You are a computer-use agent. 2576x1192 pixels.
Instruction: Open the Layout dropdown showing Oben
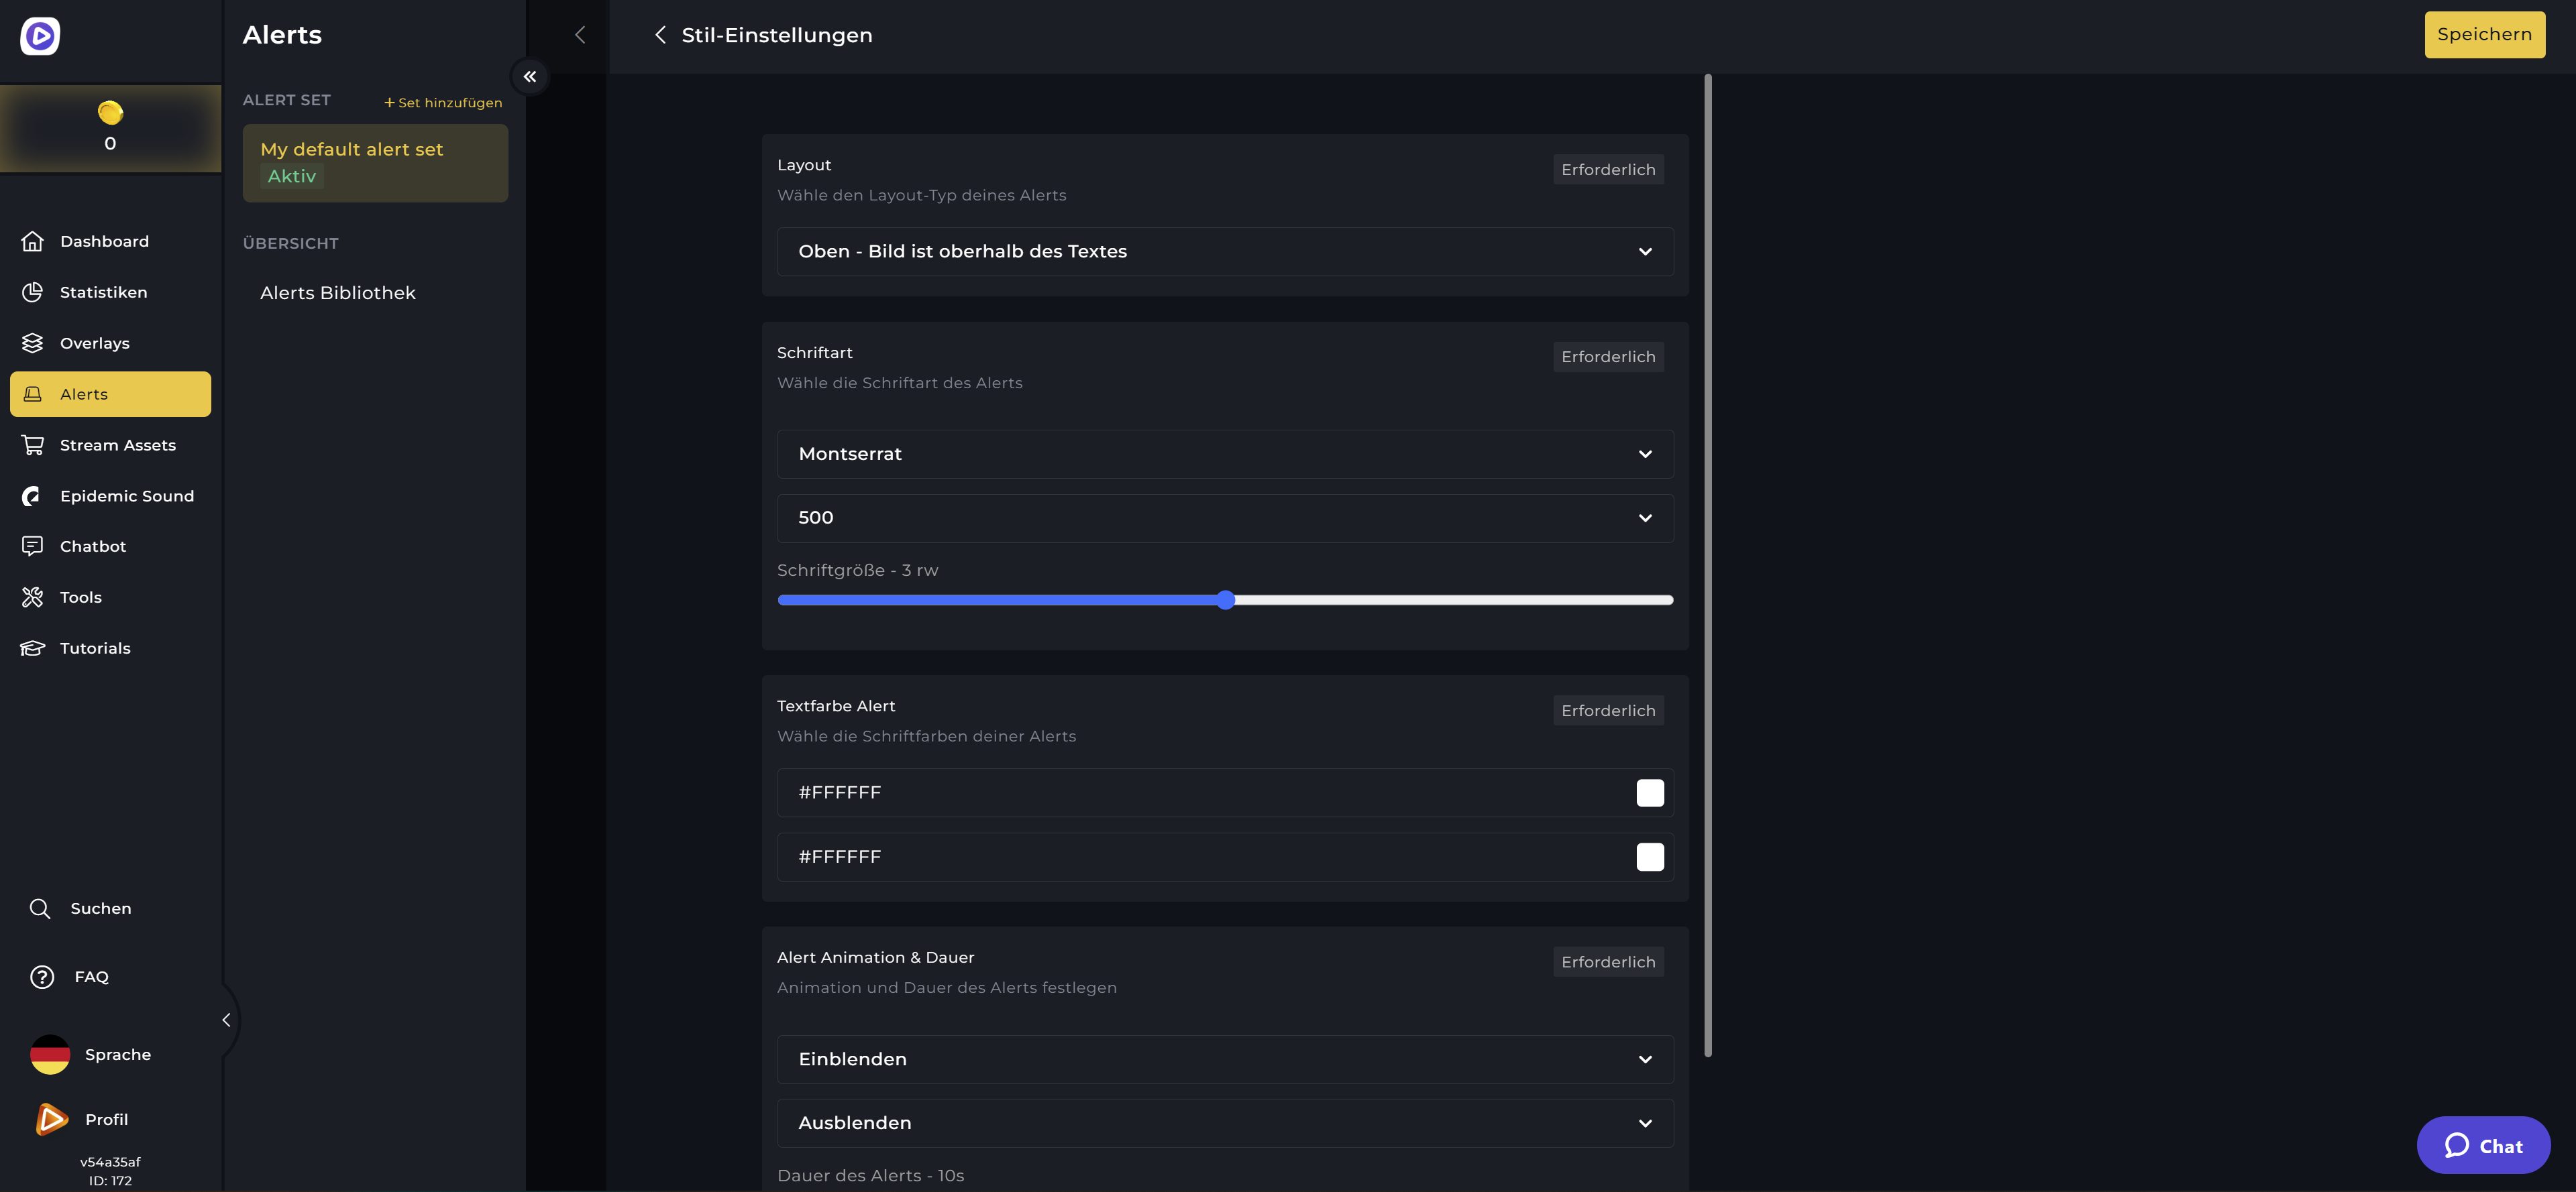coord(1224,251)
